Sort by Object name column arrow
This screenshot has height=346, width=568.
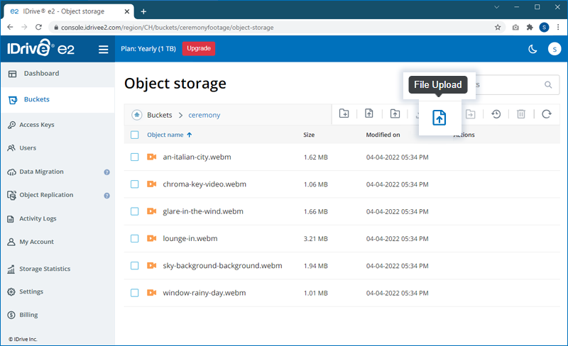coord(190,135)
